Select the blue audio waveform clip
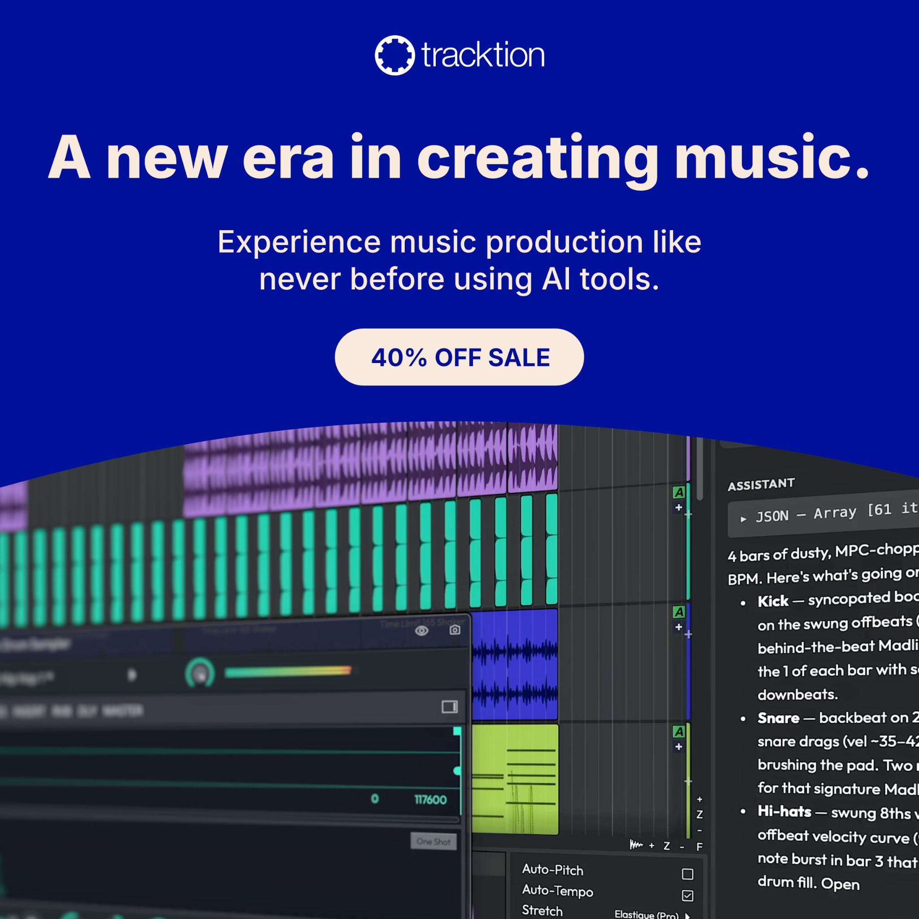The height and width of the screenshot is (919, 919). pyautogui.click(x=515, y=665)
